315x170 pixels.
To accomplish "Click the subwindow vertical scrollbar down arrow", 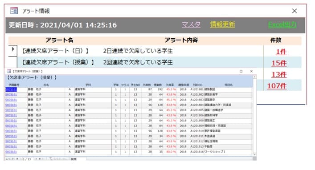I will click(x=254, y=155).
